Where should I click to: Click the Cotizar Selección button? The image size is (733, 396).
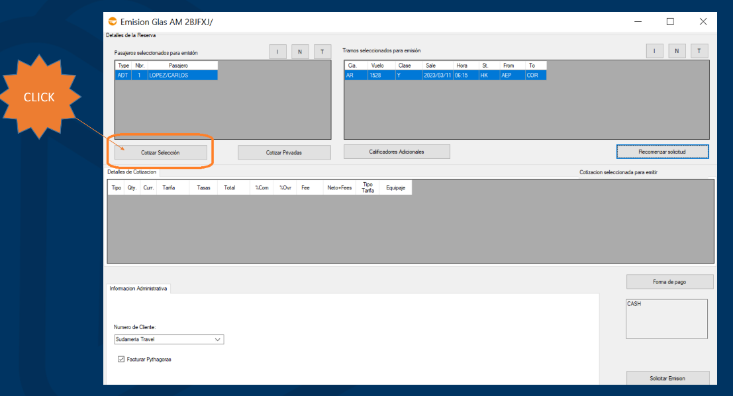coord(160,152)
